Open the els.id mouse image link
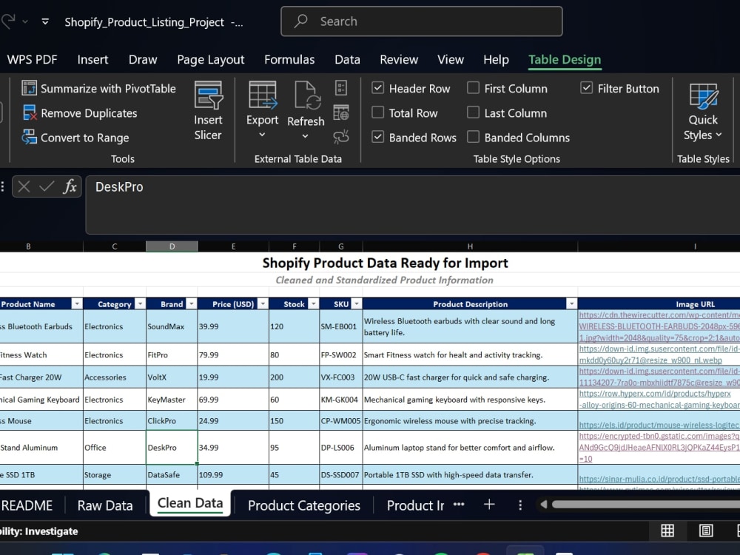Image resolution: width=740 pixels, height=555 pixels. pos(659,425)
